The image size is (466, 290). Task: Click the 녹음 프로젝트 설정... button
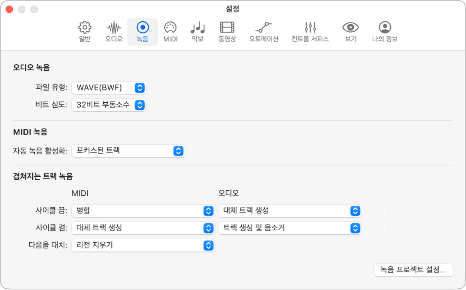tap(413, 270)
